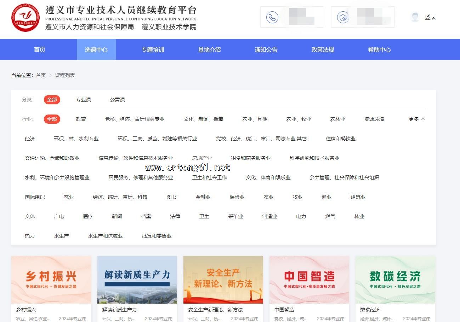Open the 帮助中心 menu item
The image size is (460, 322).
point(379,49)
